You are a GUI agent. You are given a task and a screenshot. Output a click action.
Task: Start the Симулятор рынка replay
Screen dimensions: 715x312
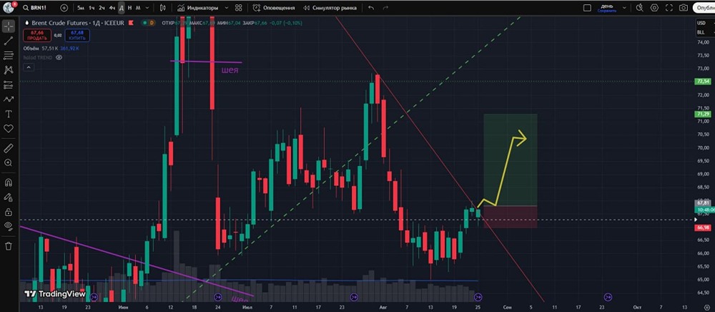coord(329,8)
